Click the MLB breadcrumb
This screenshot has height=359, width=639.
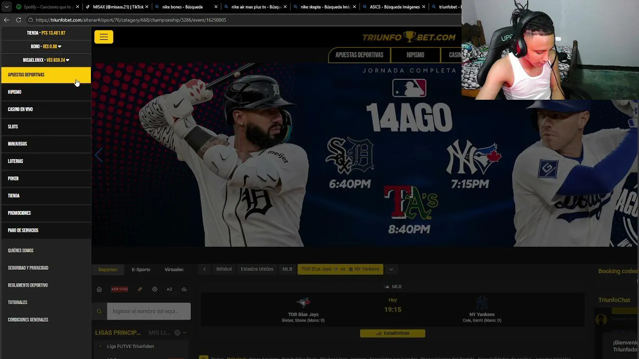click(x=288, y=269)
